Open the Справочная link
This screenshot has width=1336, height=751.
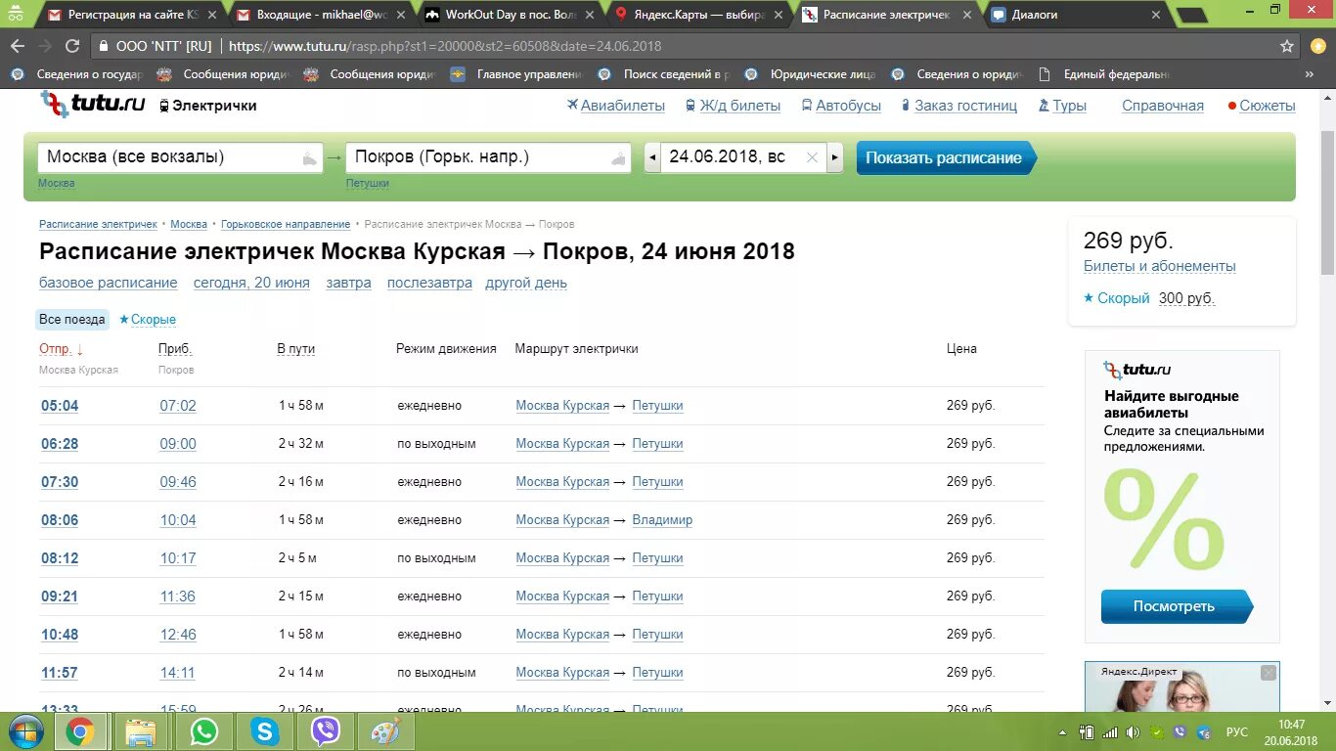(1163, 106)
